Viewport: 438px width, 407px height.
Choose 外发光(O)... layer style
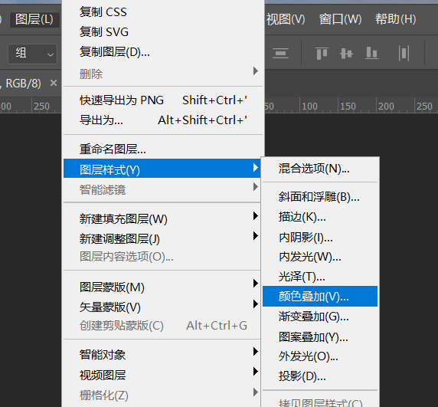[x=320, y=356]
